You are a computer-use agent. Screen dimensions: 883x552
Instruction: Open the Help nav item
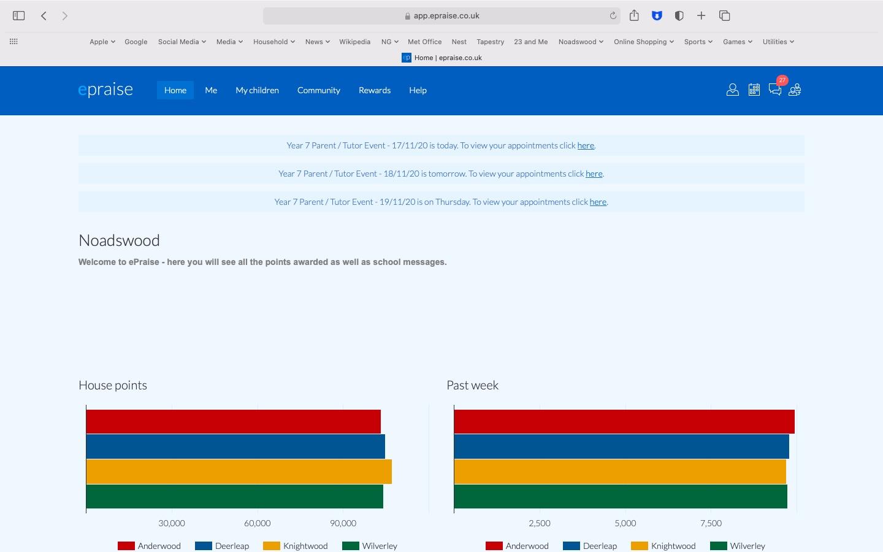click(x=418, y=90)
